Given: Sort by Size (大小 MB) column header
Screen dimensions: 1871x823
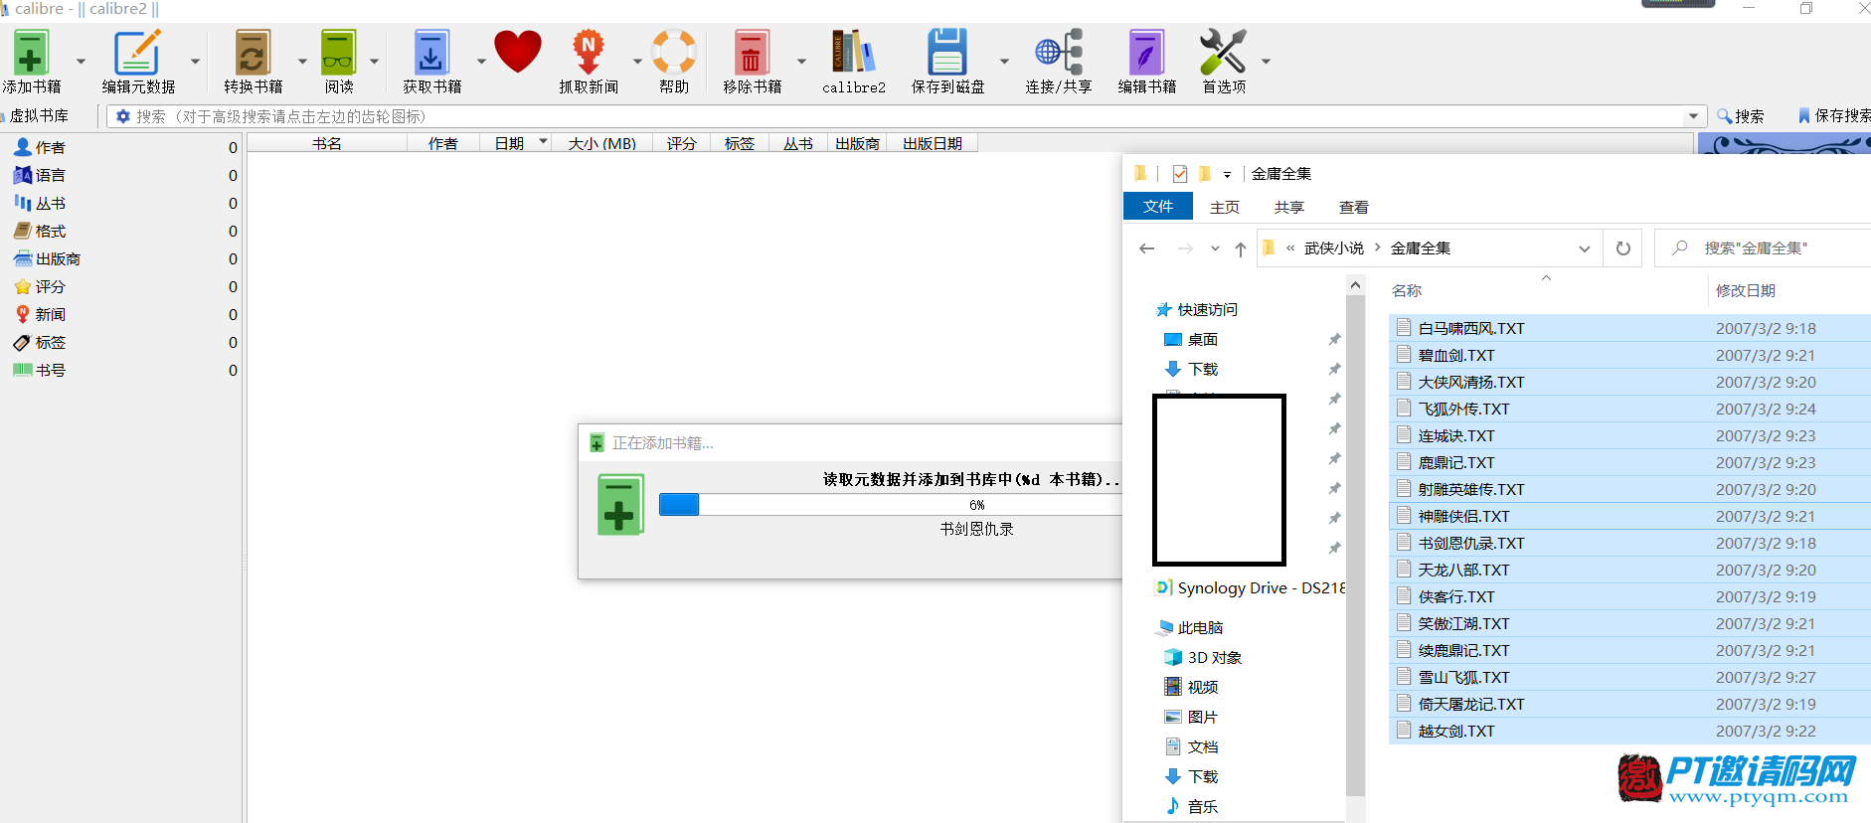Looking at the screenshot, I should tap(602, 143).
